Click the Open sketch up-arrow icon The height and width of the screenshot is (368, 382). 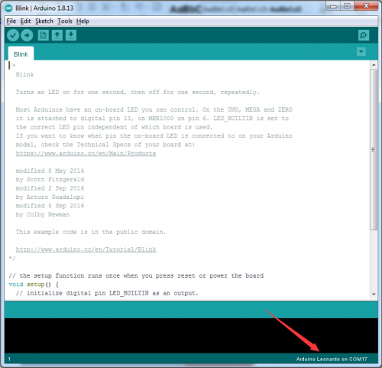pyautogui.click(x=57, y=35)
